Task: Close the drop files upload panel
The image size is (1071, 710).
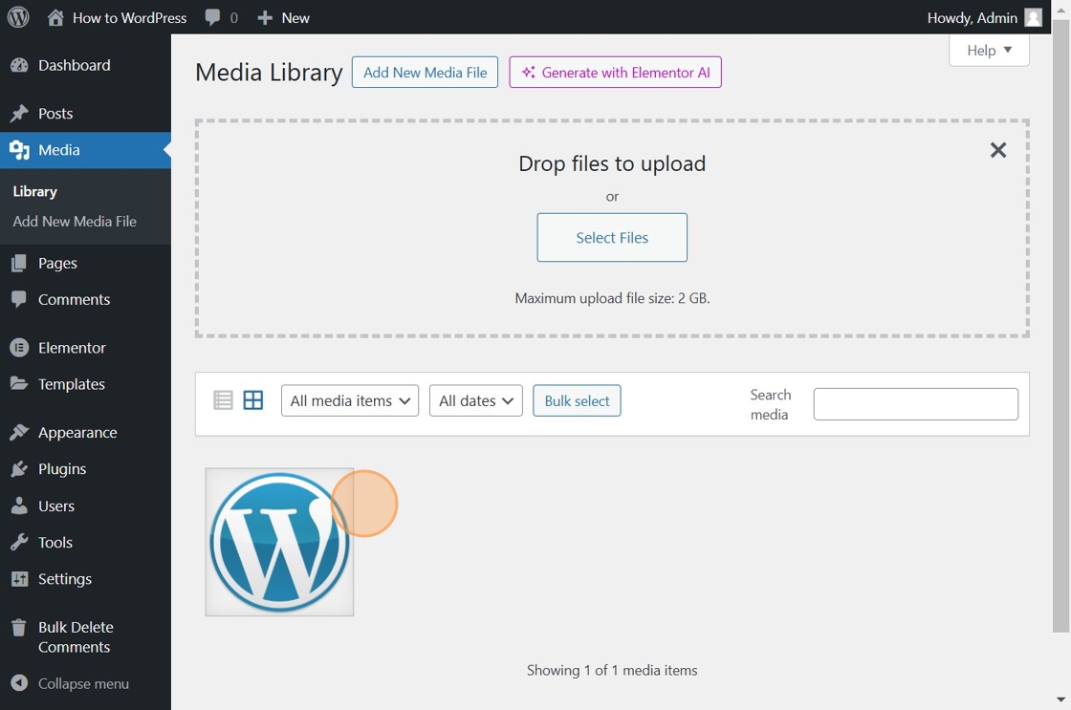Action: [998, 150]
